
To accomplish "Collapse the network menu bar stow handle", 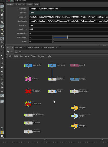I will point(6,56).
